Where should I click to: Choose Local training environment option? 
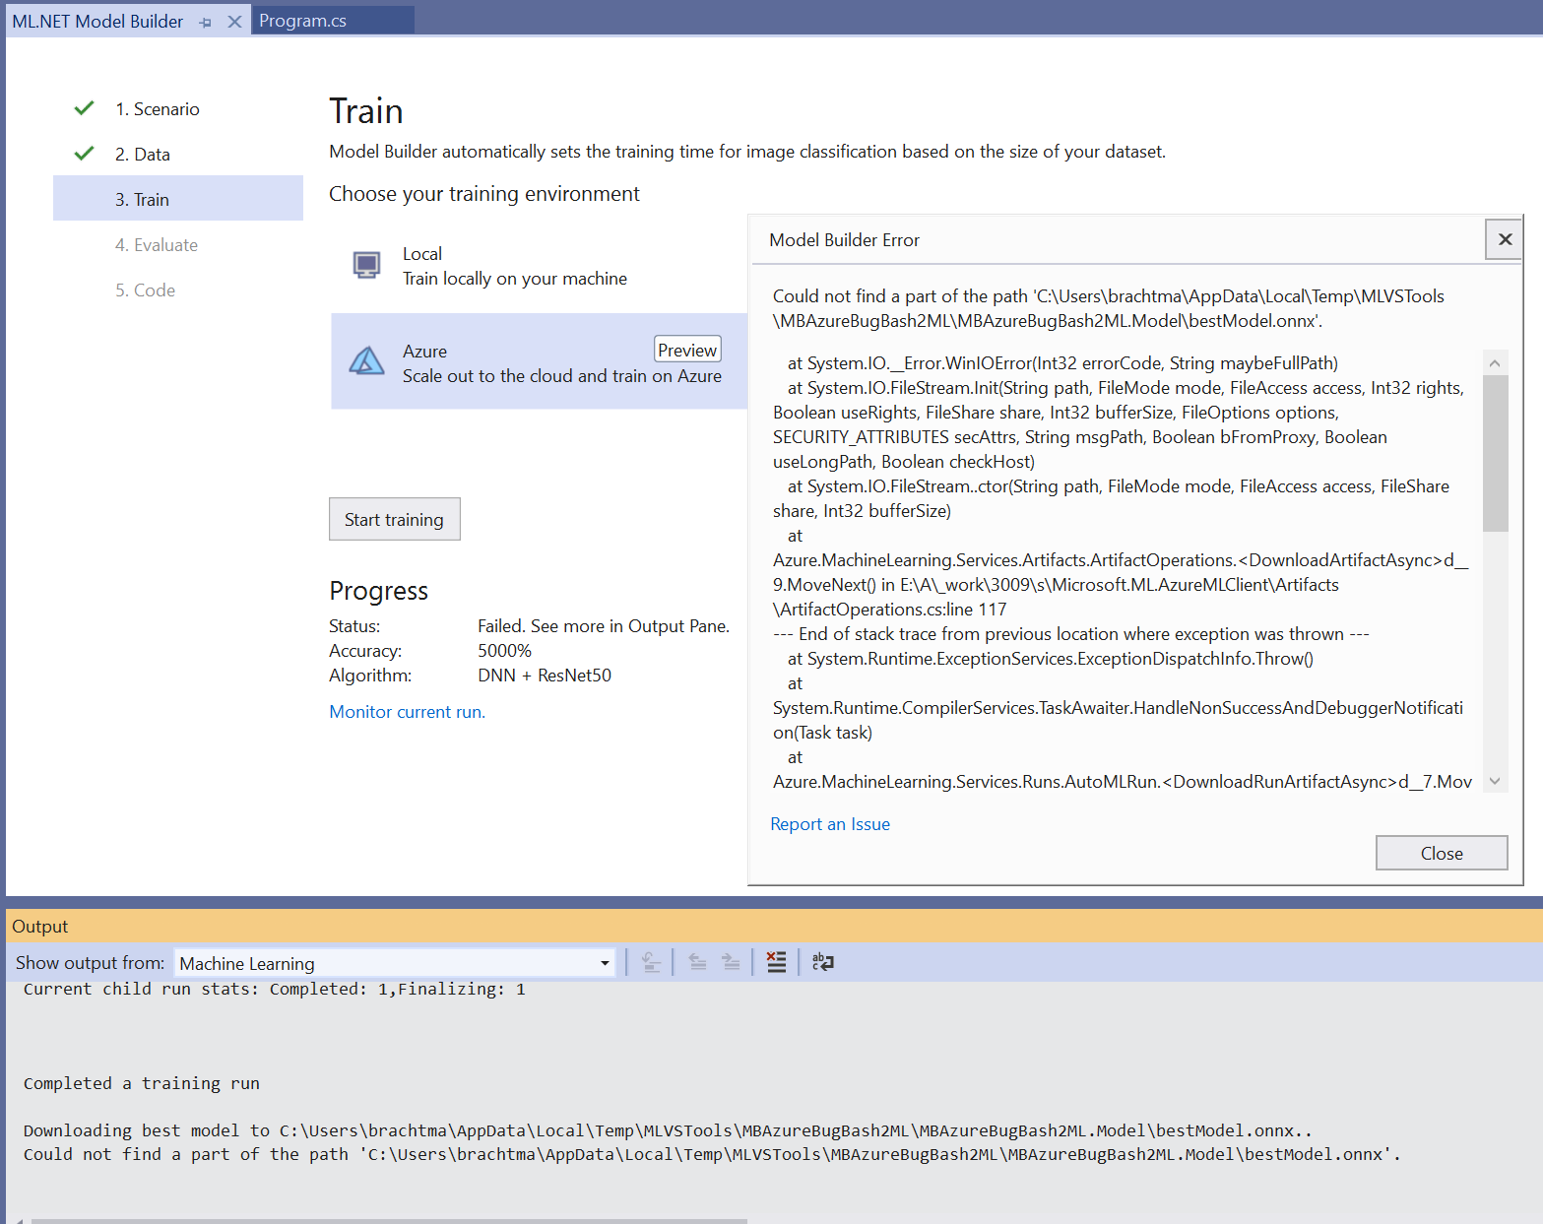(539, 266)
